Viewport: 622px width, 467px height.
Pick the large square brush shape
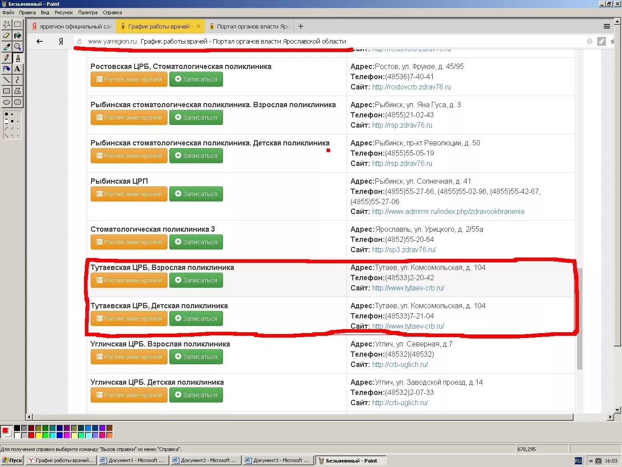pyautogui.click(x=6, y=121)
